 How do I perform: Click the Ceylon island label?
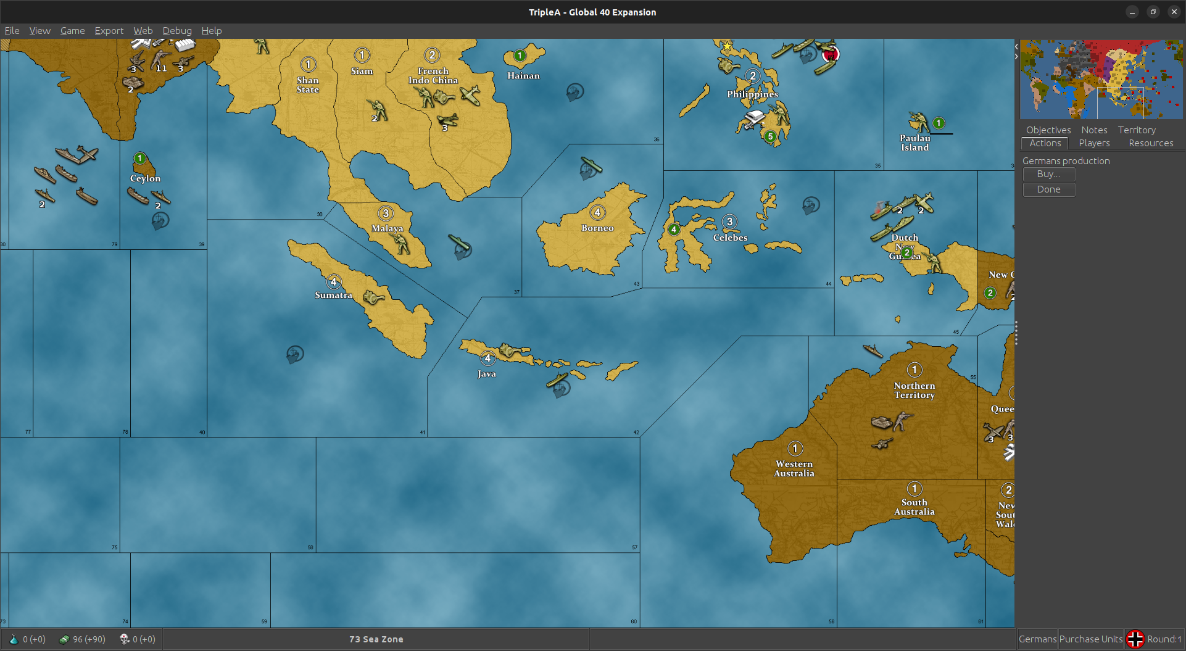click(145, 178)
